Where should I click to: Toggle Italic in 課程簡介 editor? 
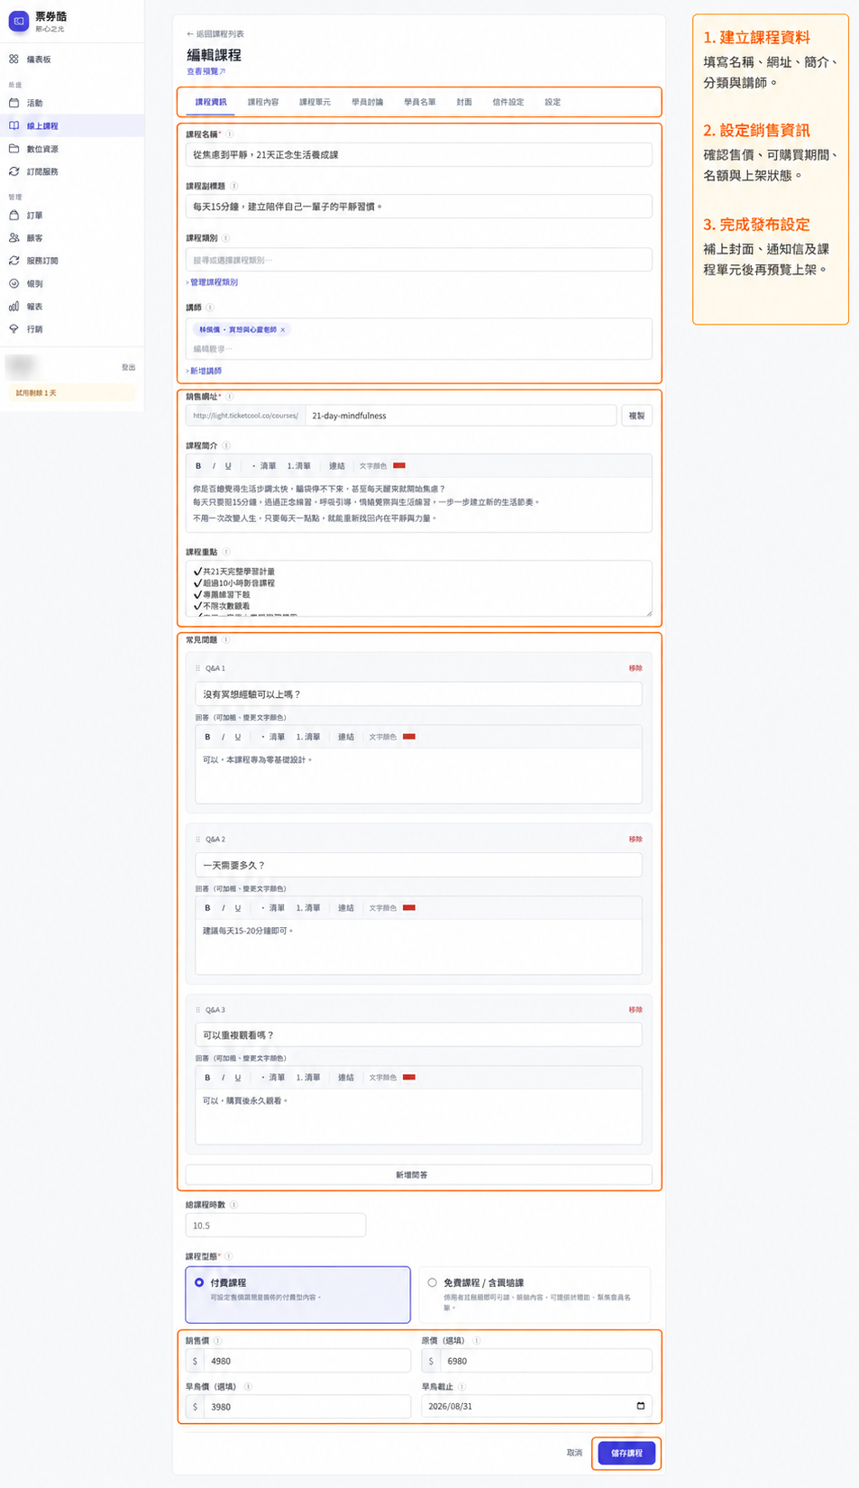tap(214, 466)
